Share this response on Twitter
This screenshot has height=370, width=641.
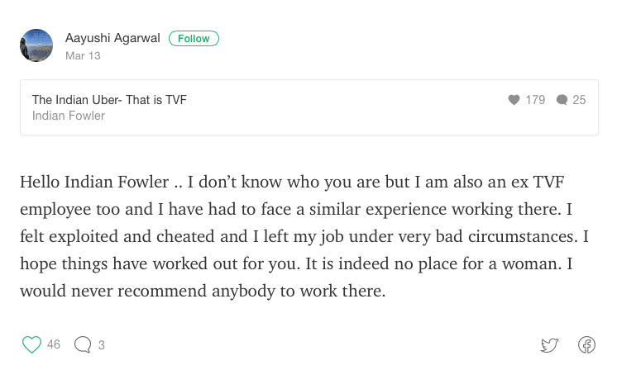click(549, 345)
